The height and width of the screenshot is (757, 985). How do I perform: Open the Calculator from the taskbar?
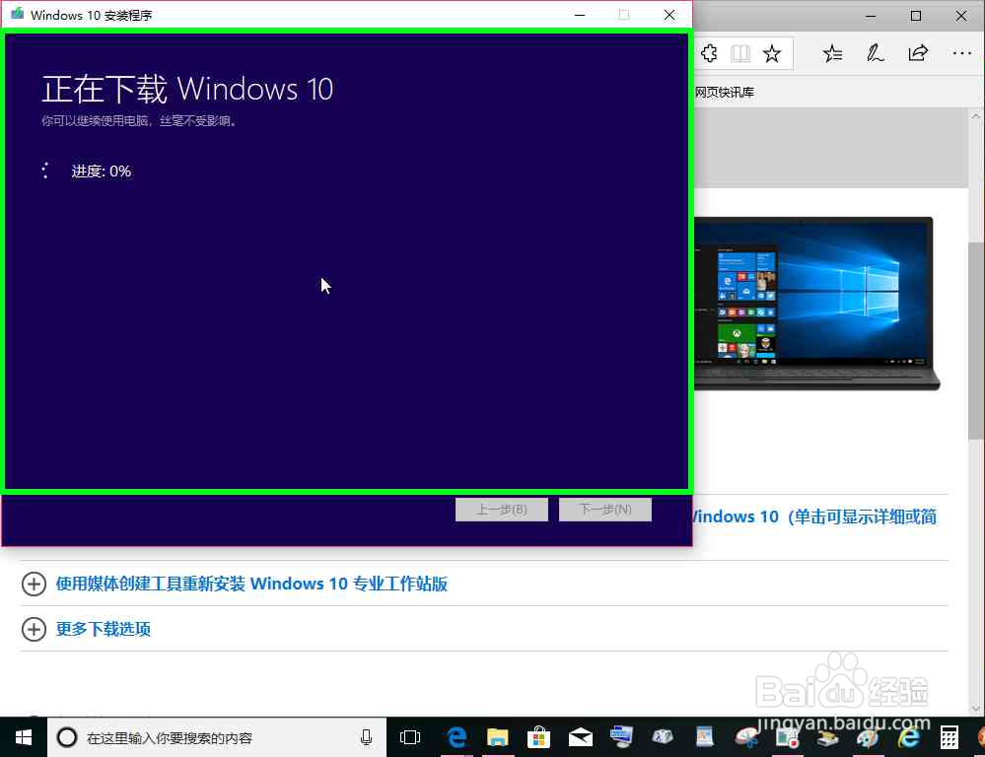(x=949, y=737)
